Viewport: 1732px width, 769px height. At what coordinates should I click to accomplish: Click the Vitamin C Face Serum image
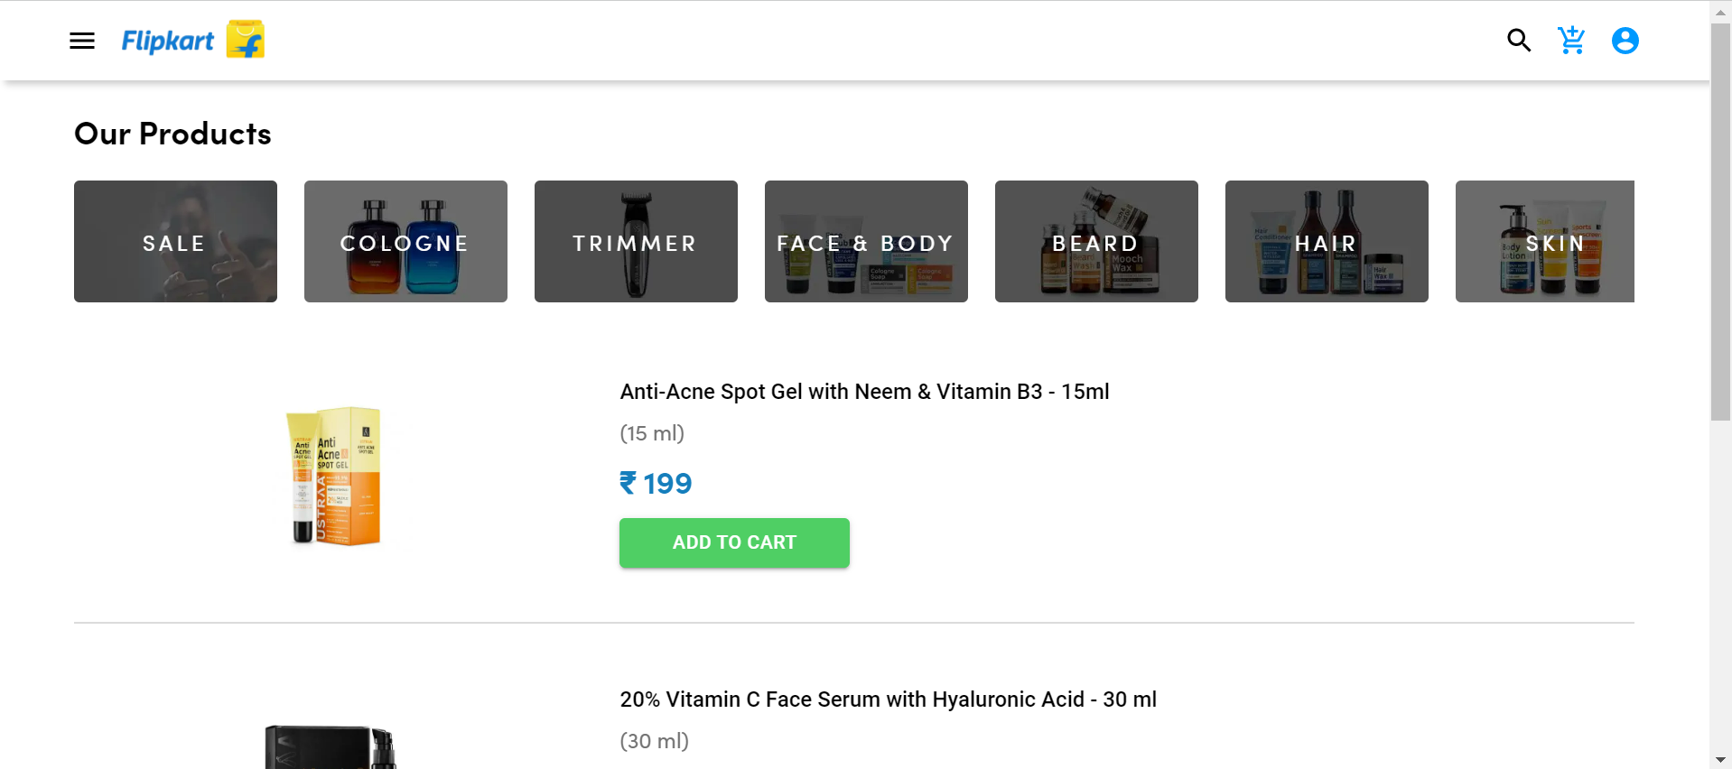332,745
